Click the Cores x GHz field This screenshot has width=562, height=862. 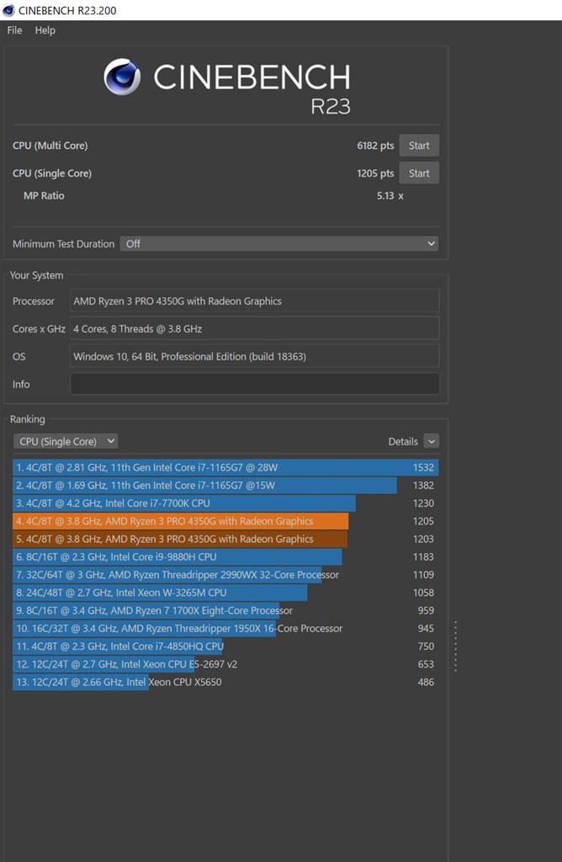(254, 328)
